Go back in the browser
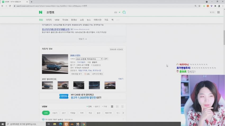The image size is (225, 126). [2, 6]
